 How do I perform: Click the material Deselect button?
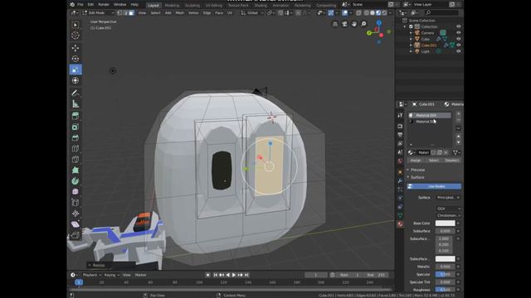pos(451,161)
